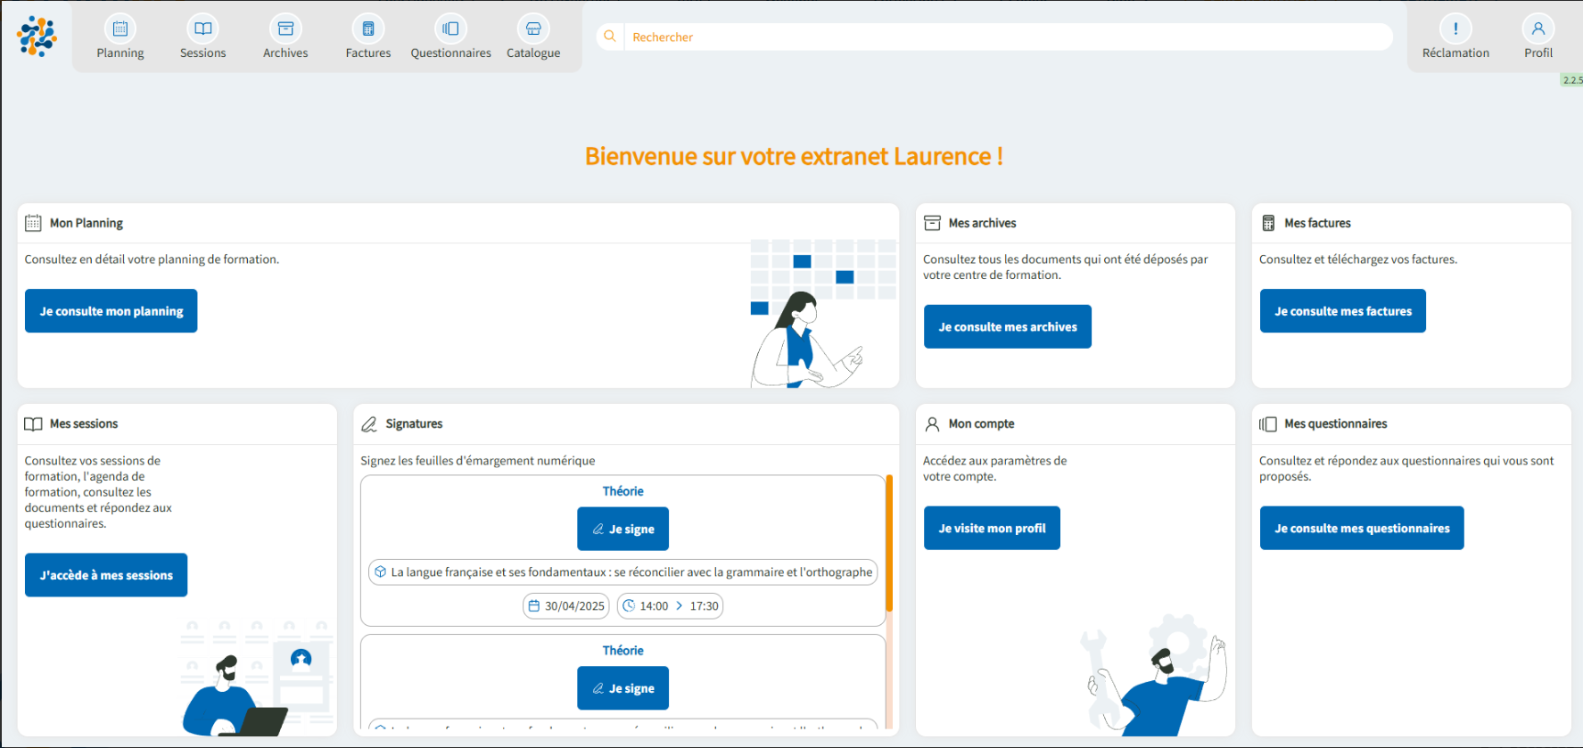Open the Factures calculator icon

[x=368, y=29]
